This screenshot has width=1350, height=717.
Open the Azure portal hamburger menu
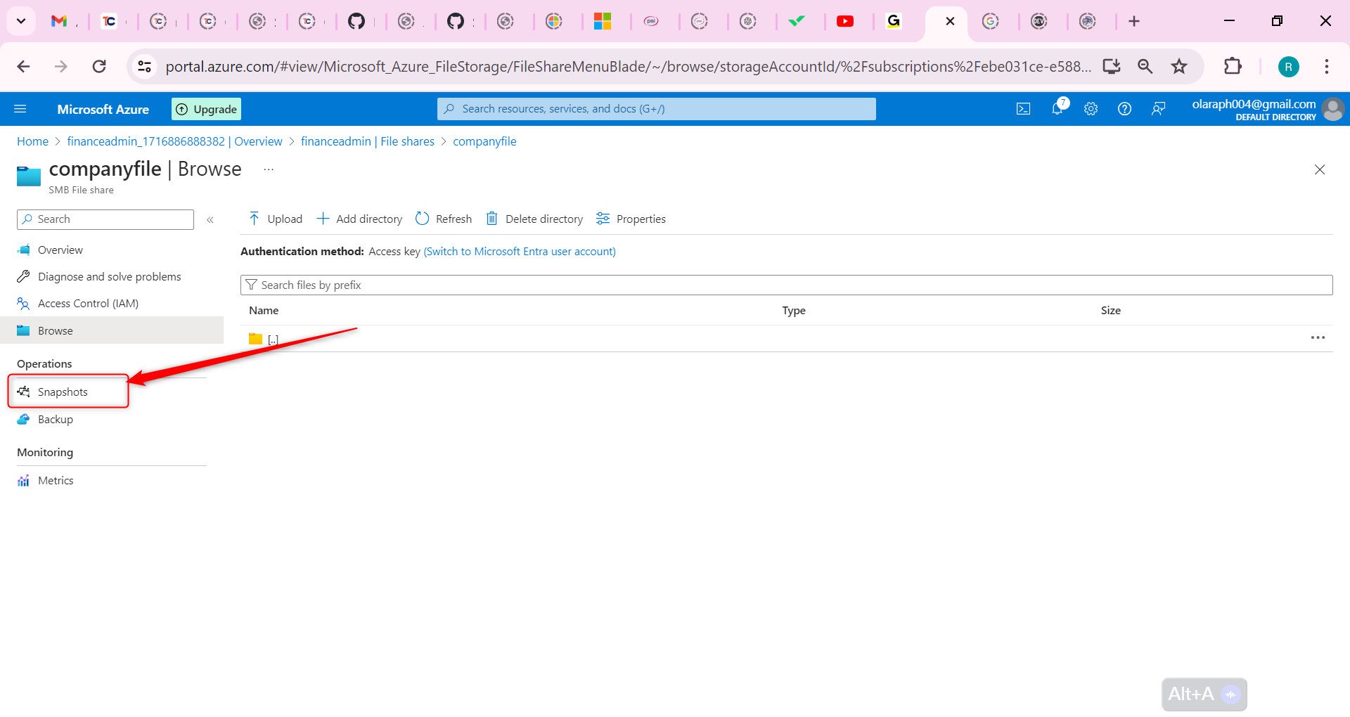pyautogui.click(x=20, y=109)
